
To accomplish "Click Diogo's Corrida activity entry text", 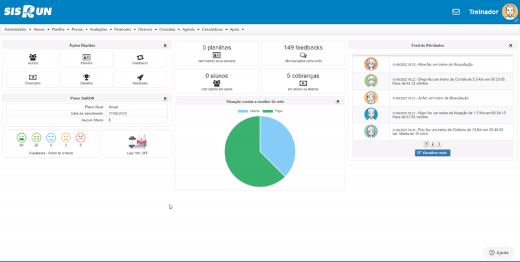I will 448,81.
